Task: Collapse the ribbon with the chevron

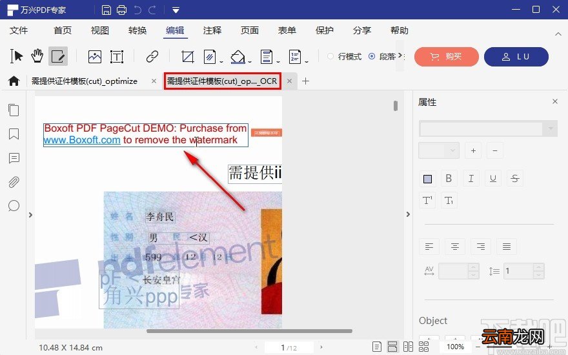Action: (558, 34)
